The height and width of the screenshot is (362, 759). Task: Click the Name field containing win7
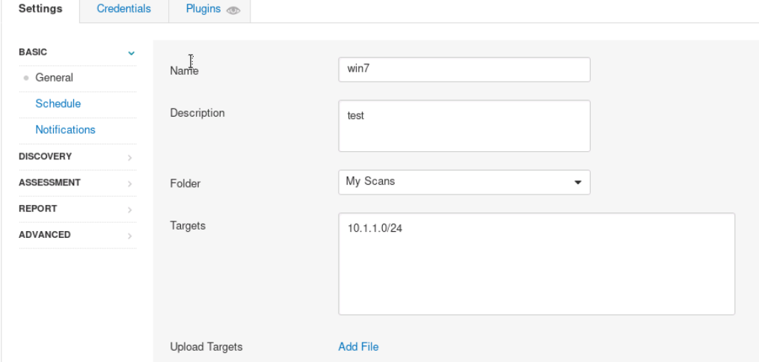[x=464, y=70]
